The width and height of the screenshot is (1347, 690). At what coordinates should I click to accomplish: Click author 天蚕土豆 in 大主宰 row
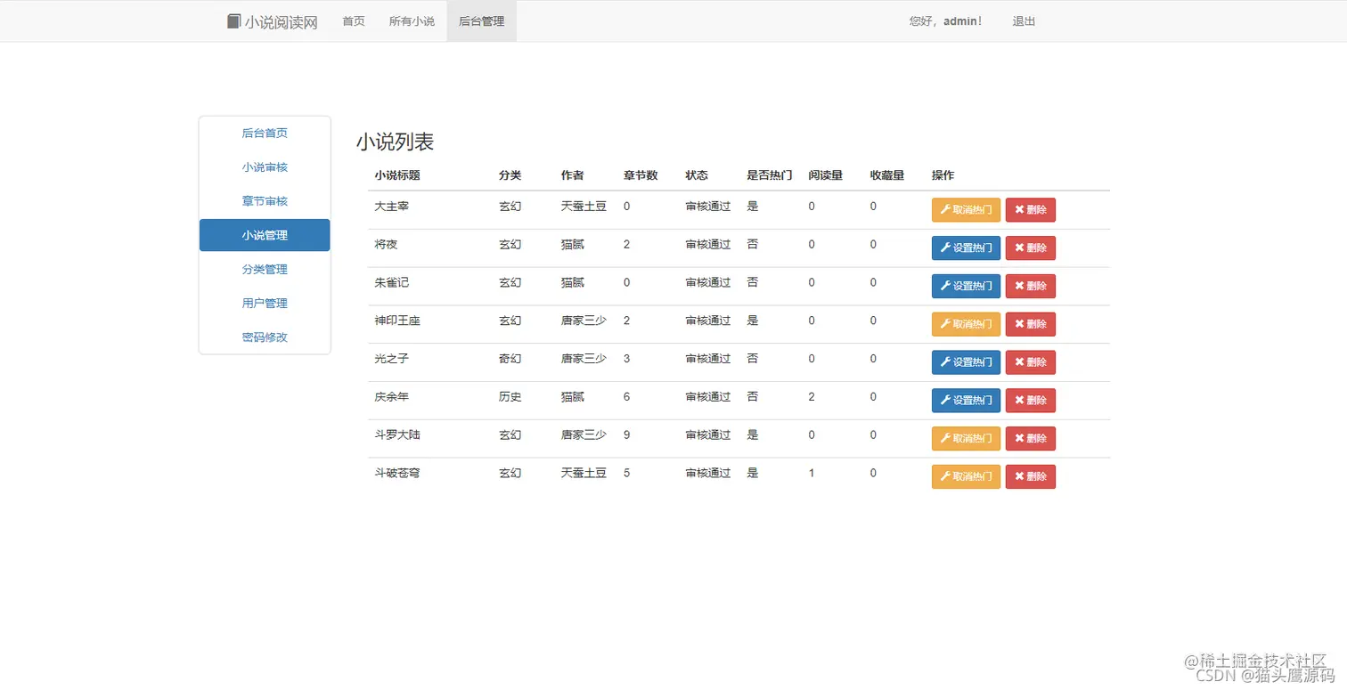click(584, 207)
